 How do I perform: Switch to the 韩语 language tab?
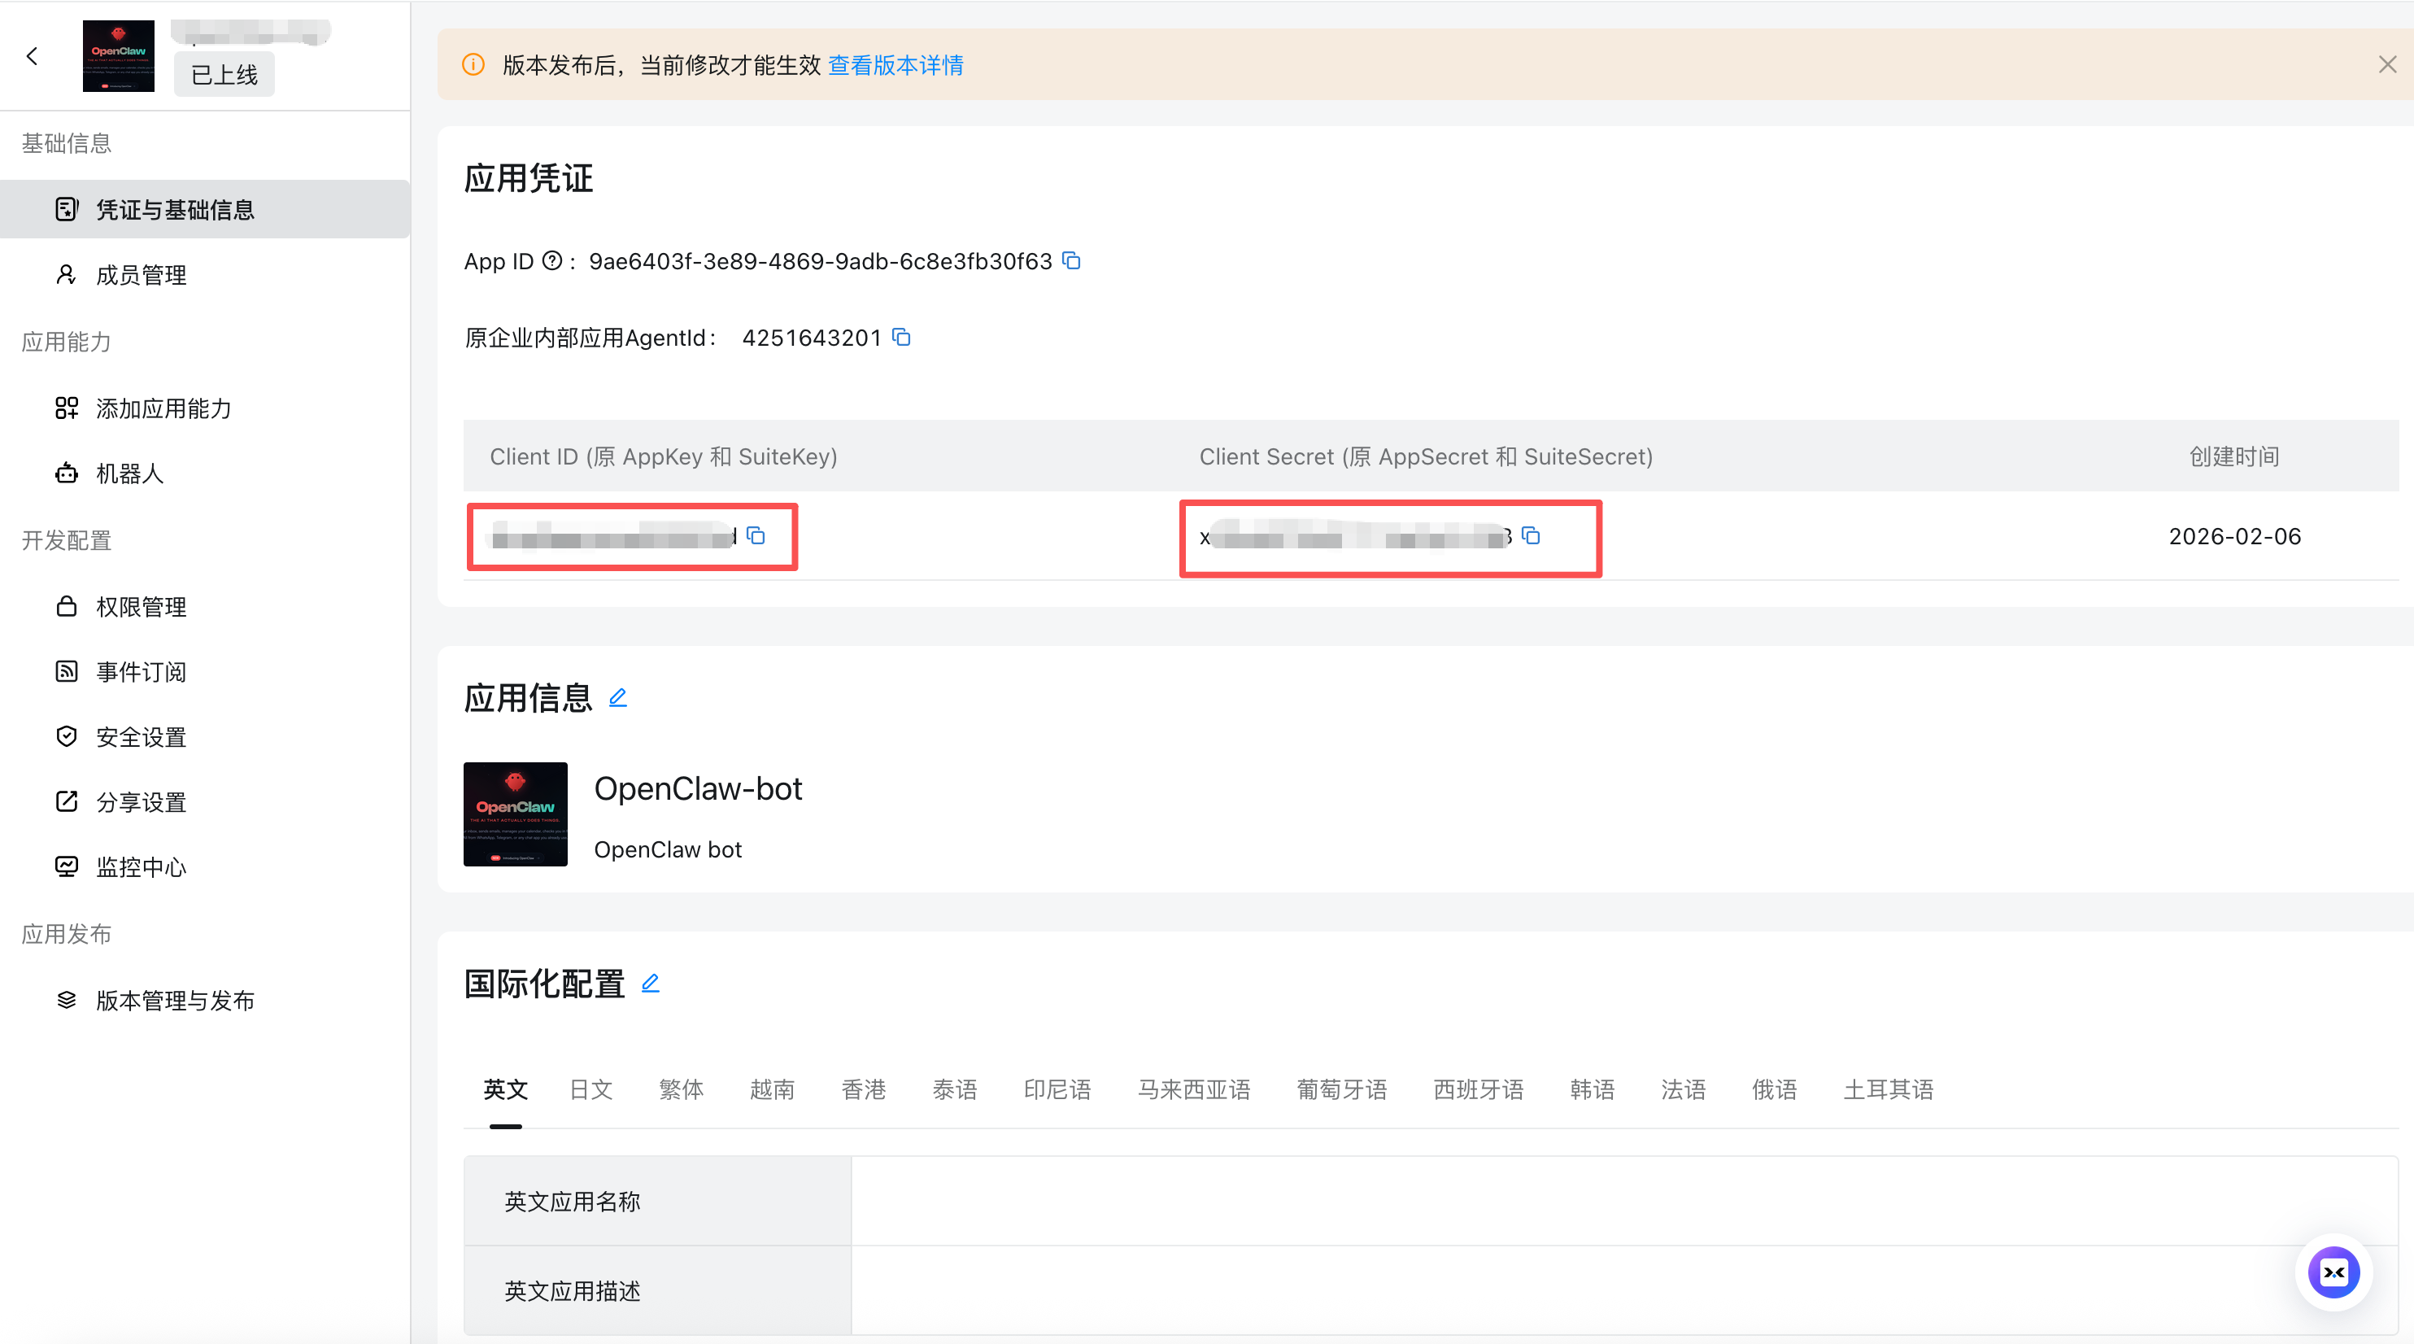pos(1591,1089)
